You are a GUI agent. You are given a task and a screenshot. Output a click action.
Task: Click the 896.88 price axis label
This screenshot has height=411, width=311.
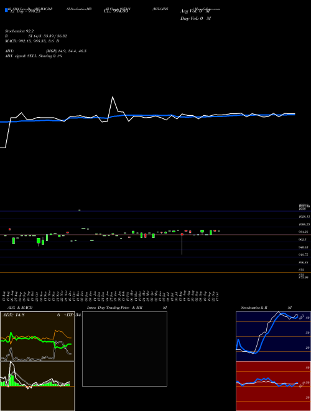(x=304, y=262)
